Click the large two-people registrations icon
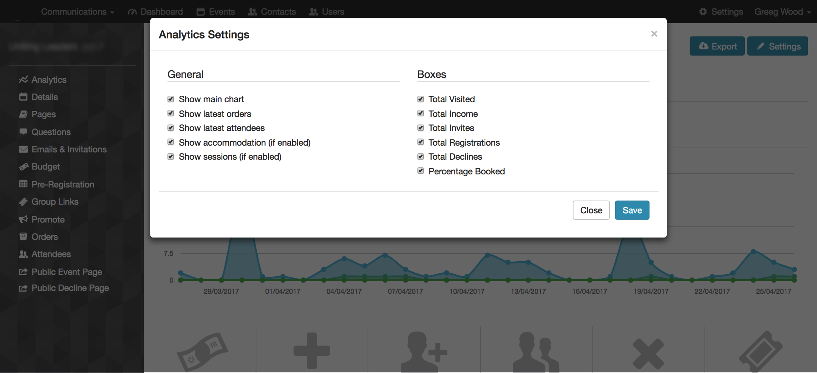This screenshot has width=817, height=373. click(536, 352)
